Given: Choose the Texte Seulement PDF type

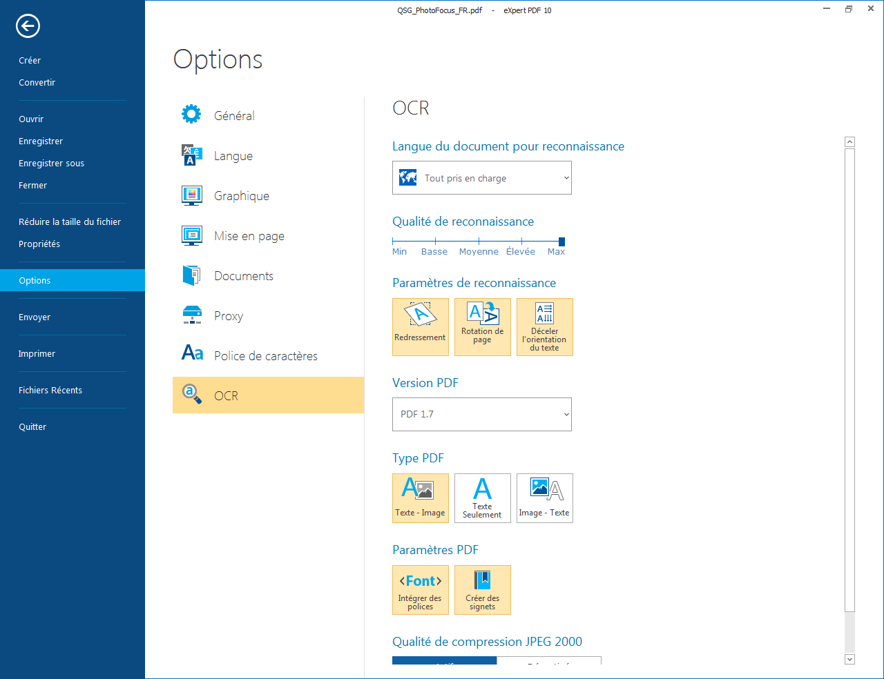Looking at the screenshot, I should tap(483, 498).
